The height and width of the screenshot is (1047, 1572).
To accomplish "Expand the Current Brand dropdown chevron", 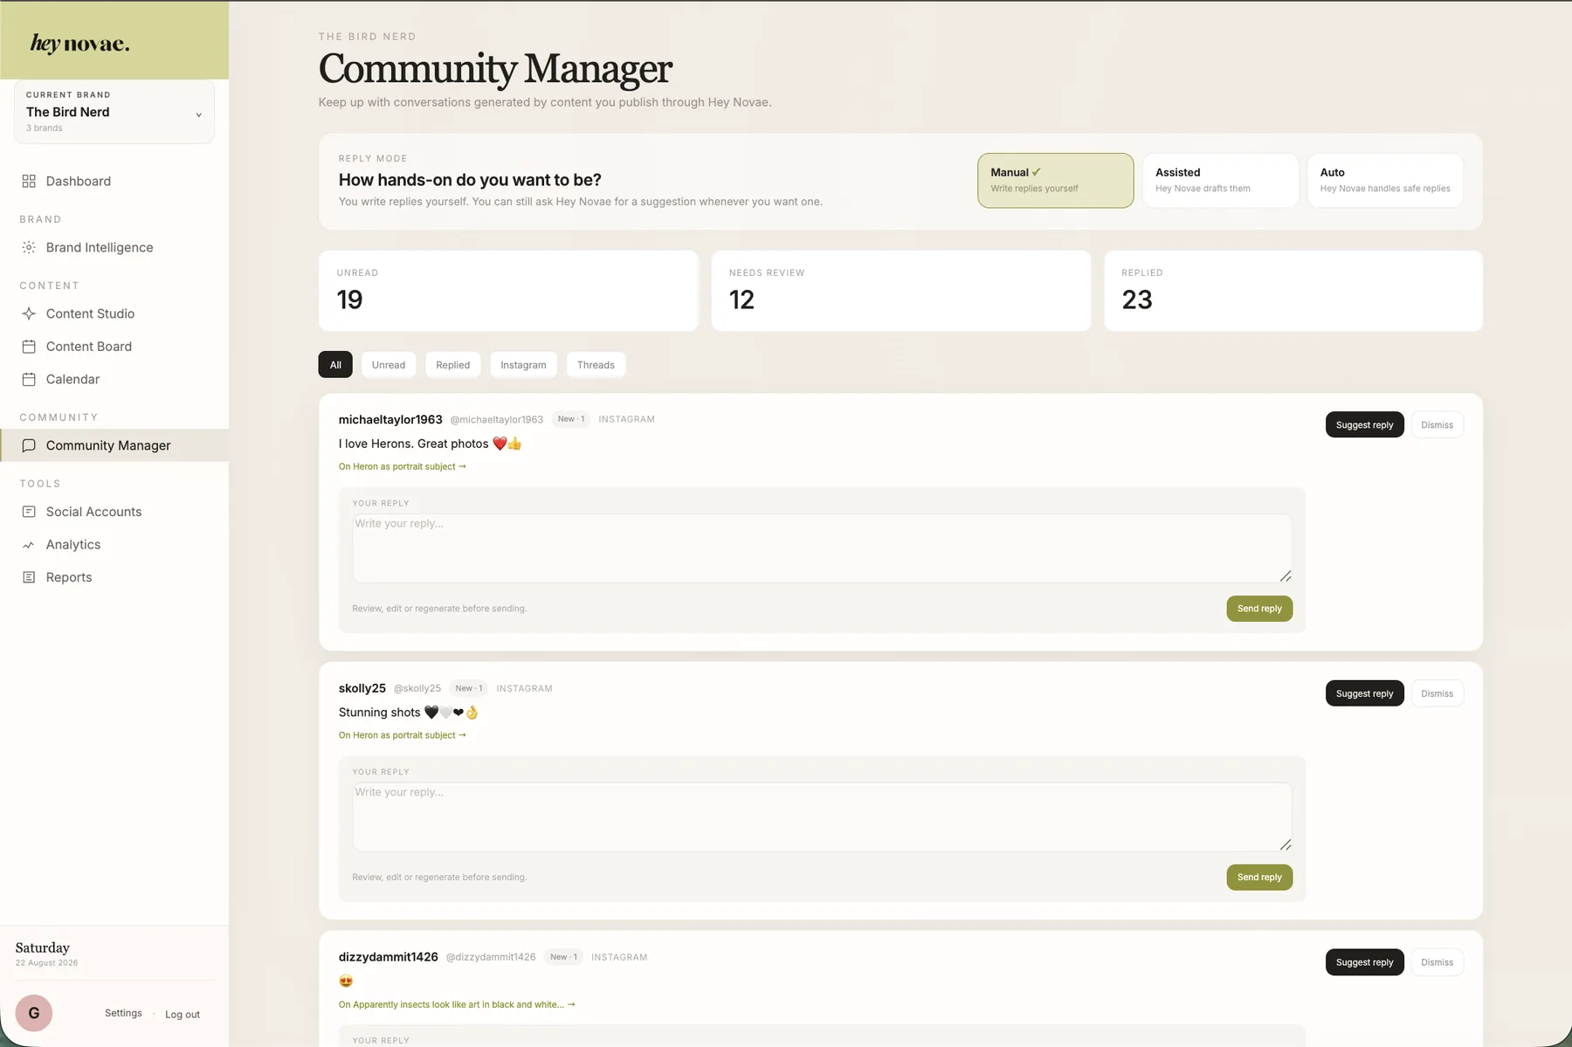I will 198,114.
